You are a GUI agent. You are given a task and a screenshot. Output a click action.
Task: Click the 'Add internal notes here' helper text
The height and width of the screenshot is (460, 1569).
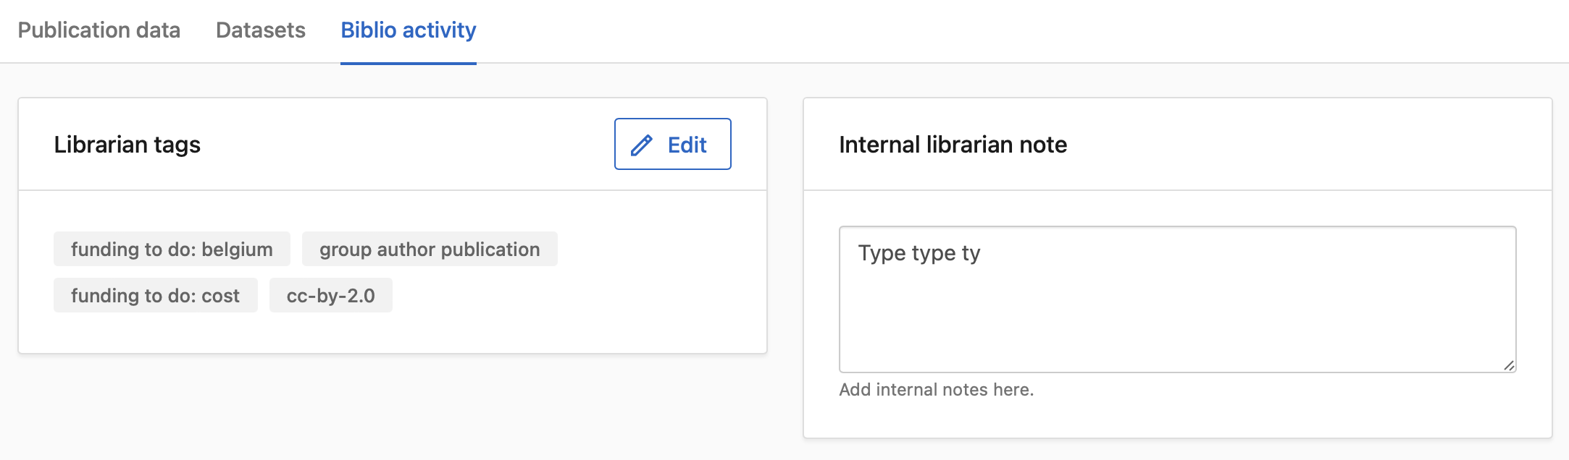(x=937, y=391)
